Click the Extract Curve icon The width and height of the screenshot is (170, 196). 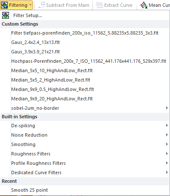tap(100, 5)
